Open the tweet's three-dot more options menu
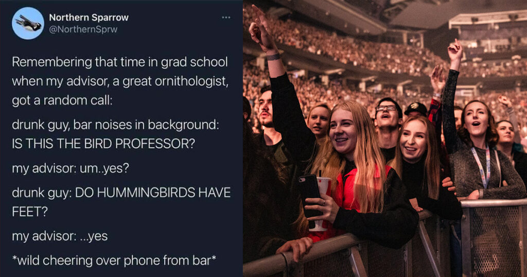The height and width of the screenshot is (277, 527). coord(226,18)
